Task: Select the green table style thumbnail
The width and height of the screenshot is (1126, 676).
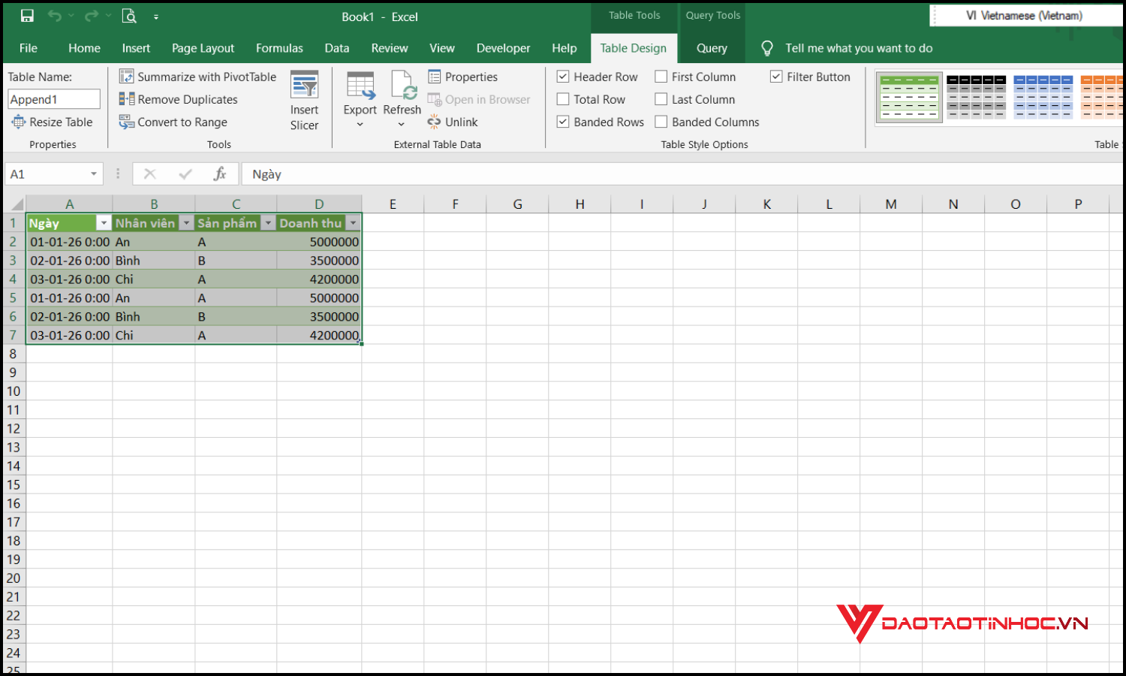Action: point(908,96)
